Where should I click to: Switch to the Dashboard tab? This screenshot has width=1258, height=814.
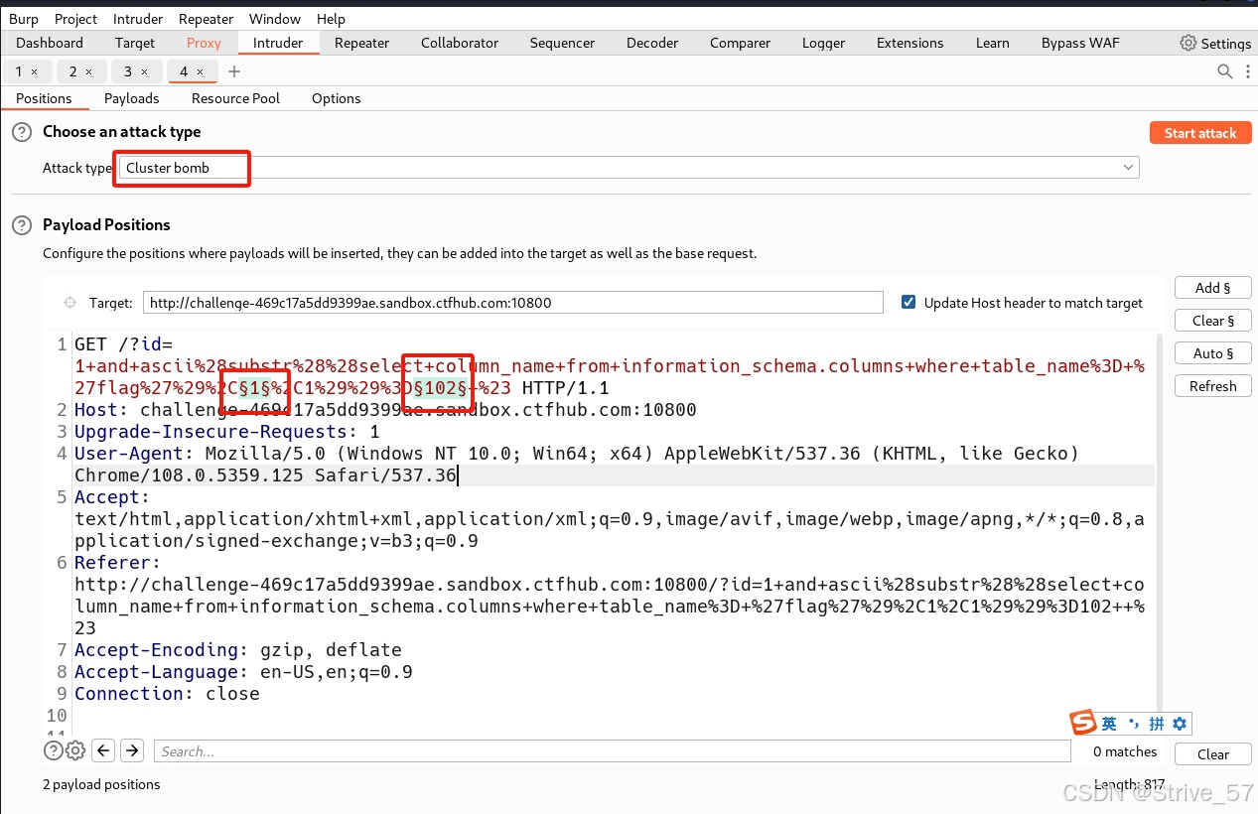(x=50, y=43)
